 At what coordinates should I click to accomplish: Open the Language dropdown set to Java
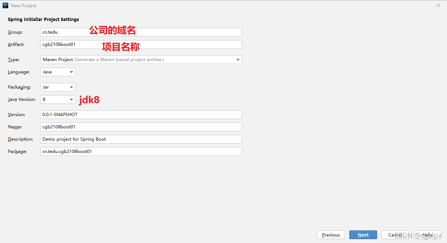coord(58,72)
